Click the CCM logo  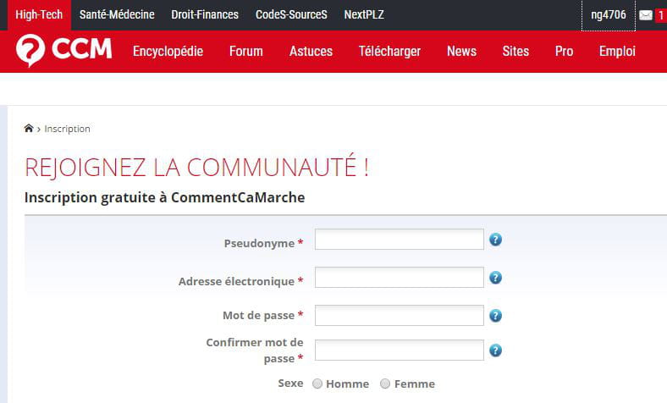tap(64, 51)
